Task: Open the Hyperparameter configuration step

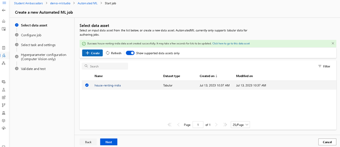Action: click(44, 57)
